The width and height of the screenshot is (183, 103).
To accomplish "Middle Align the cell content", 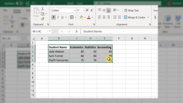I will tap(104, 10).
